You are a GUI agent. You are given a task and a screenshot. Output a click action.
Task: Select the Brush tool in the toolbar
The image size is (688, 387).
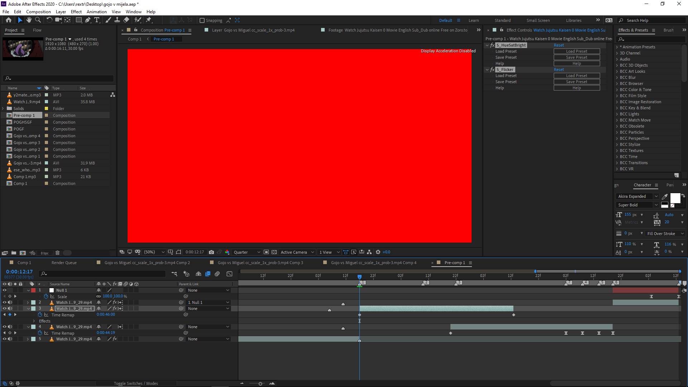108,20
